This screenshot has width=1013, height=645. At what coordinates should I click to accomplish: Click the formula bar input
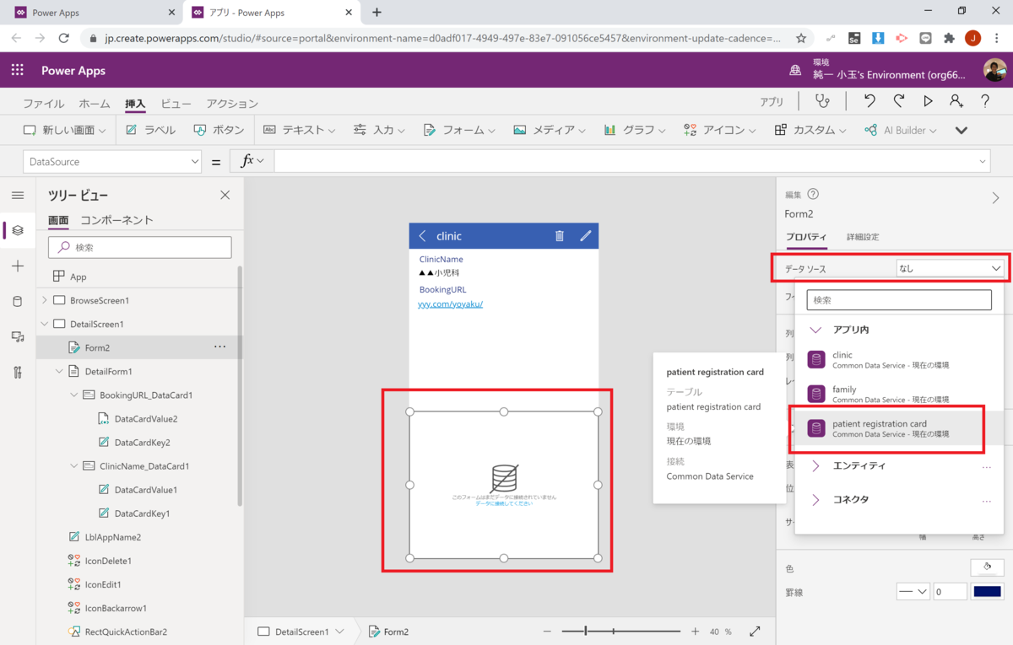coord(632,161)
